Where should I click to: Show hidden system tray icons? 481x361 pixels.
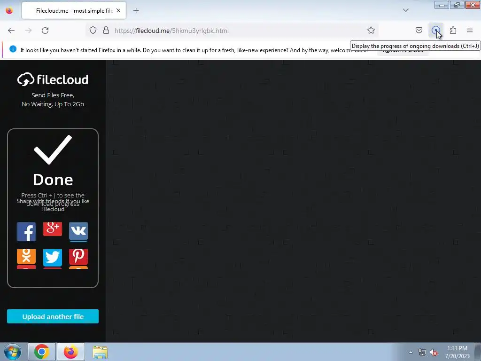pyautogui.click(x=411, y=353)
